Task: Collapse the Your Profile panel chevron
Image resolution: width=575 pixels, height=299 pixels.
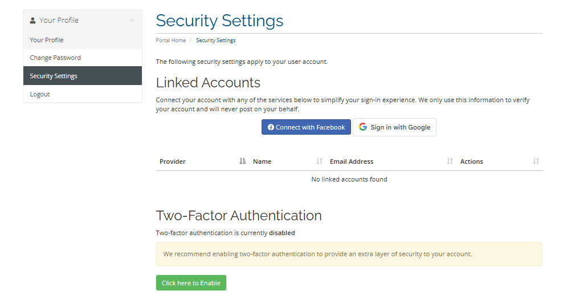Action: point(132,21)
